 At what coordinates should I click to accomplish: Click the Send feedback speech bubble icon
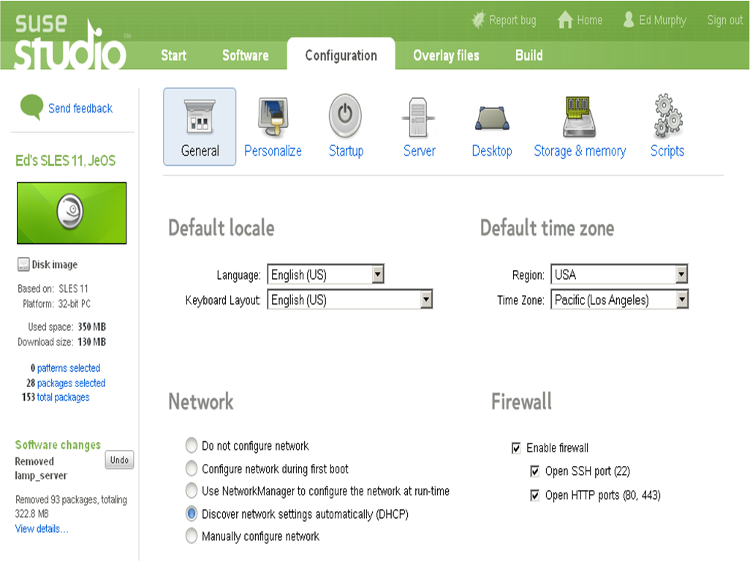31,107
